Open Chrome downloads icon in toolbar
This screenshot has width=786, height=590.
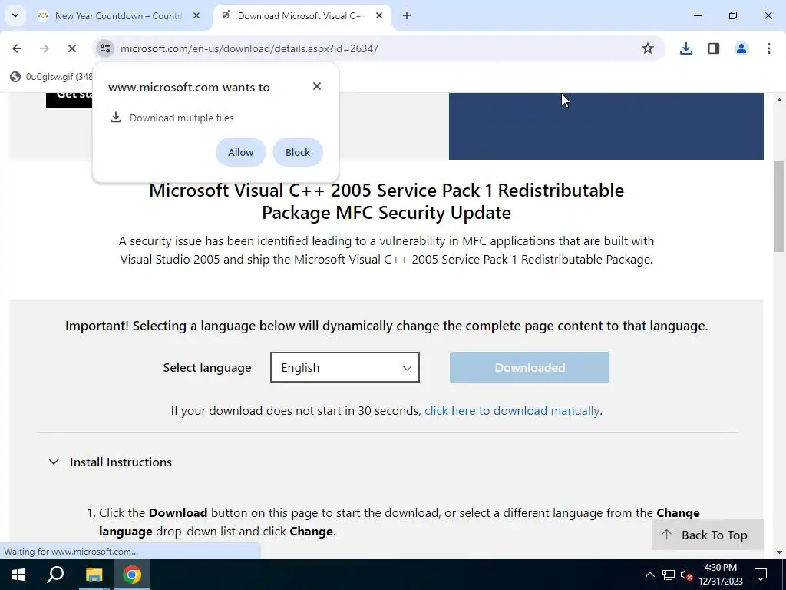pos(685,48)
